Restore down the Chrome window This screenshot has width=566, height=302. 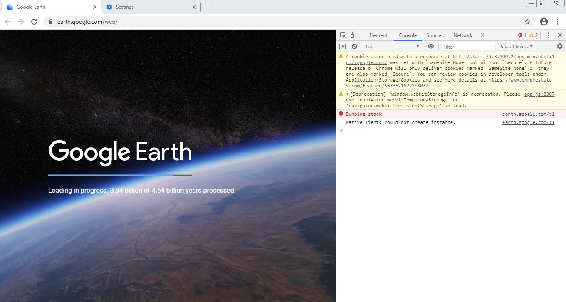[542, 3]
